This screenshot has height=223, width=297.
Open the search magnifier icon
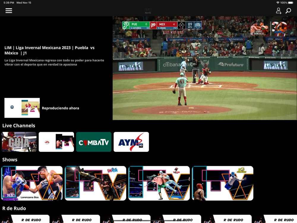pyautogui.click(x=288, y=11)
